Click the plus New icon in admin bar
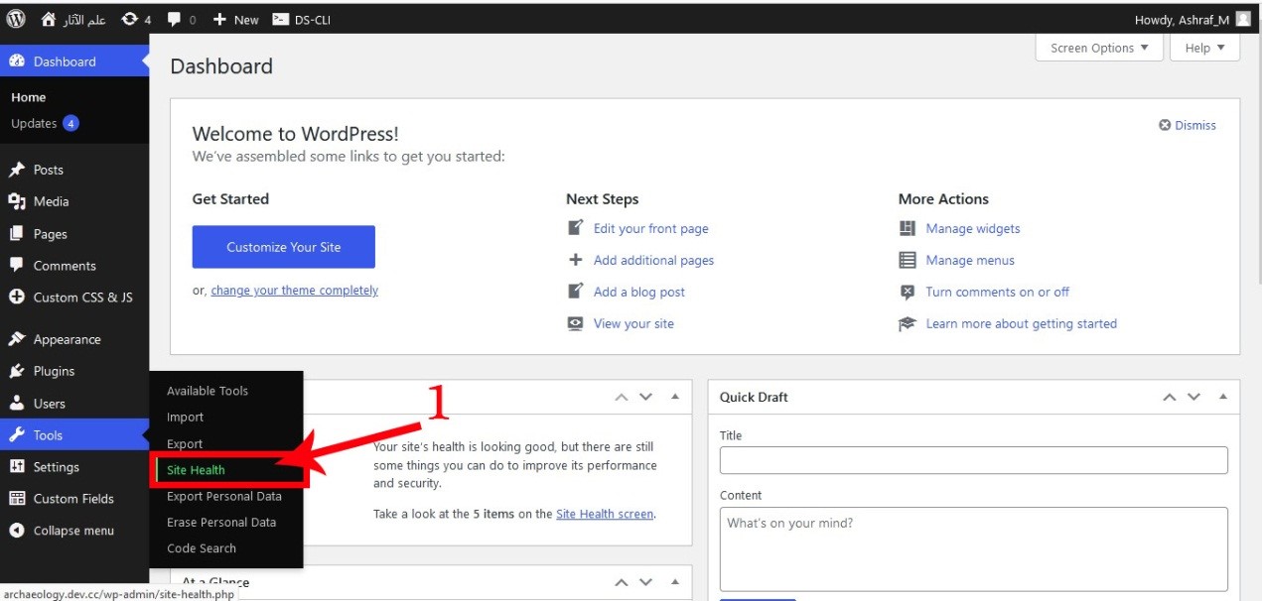 (x=219, y=19)
